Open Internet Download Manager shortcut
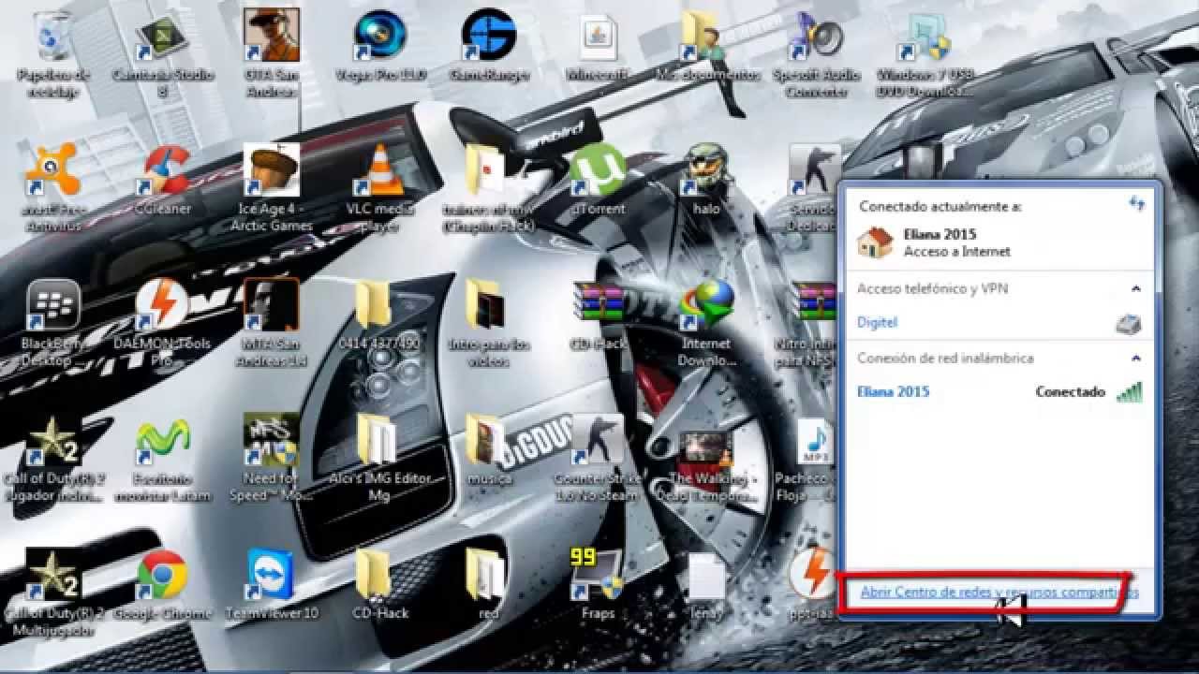 (707, 323)
